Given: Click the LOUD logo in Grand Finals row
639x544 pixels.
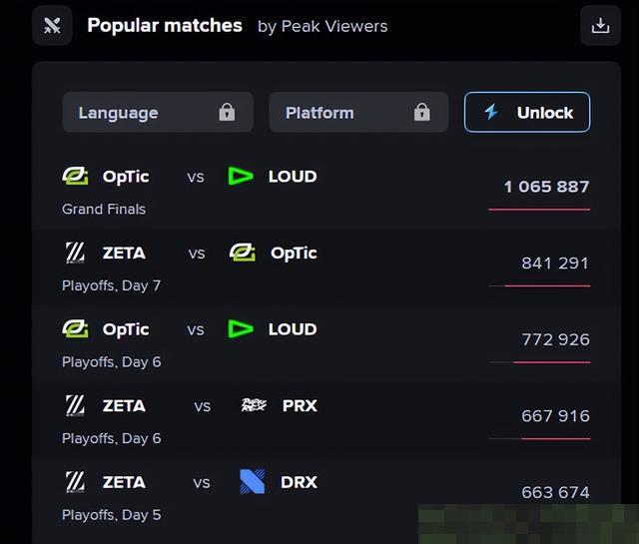Looking at the screenshot, I should pos(241,176).
